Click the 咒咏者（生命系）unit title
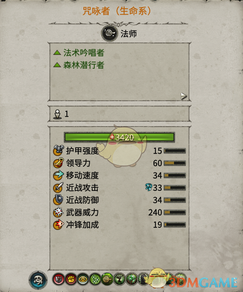The image size is (243, 292). [117, 11]
